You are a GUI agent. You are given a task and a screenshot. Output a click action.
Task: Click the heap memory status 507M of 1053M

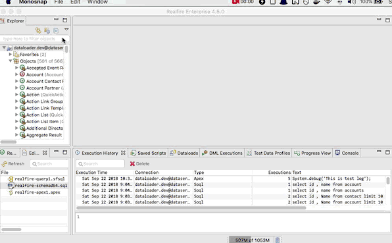click(x=252, y=240)
